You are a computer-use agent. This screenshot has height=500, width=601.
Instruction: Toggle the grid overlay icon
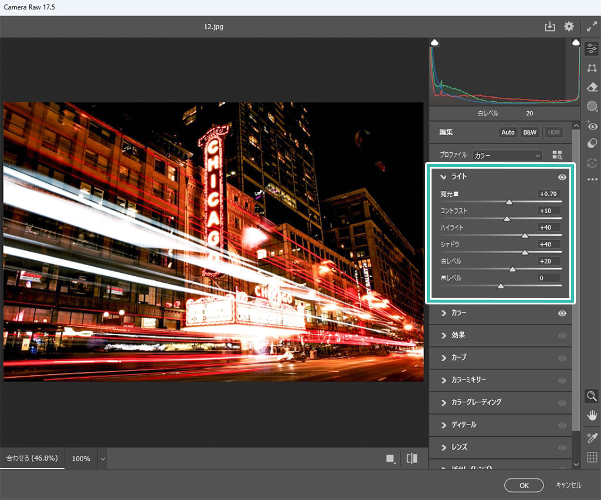(592, 457)
